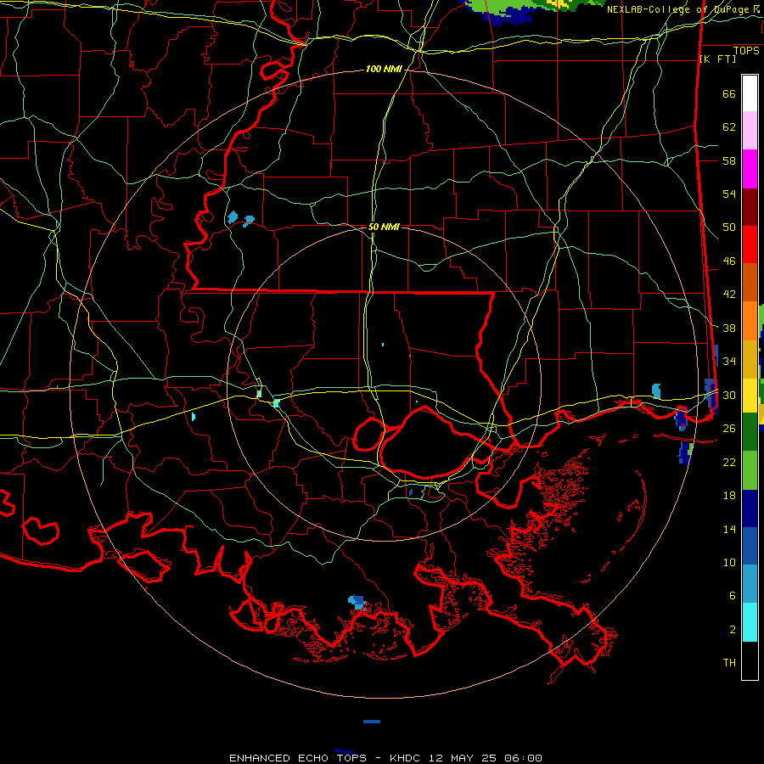764x764 pixels.
Task: Click 'ENHANCED ECHO TOPS' caption text
Action: 298,758
